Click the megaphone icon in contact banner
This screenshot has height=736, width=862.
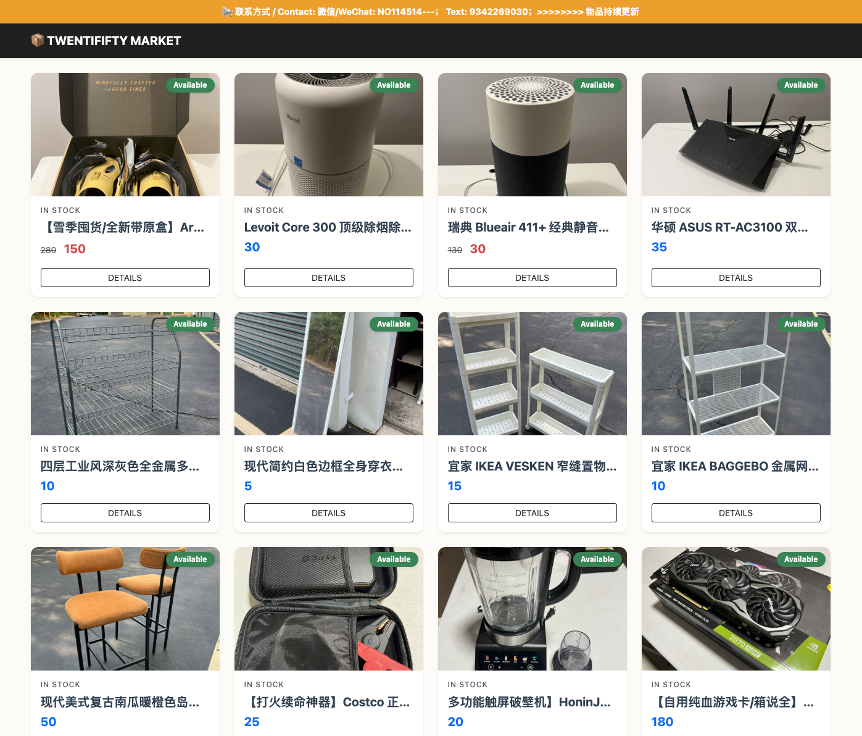point(227,12)
